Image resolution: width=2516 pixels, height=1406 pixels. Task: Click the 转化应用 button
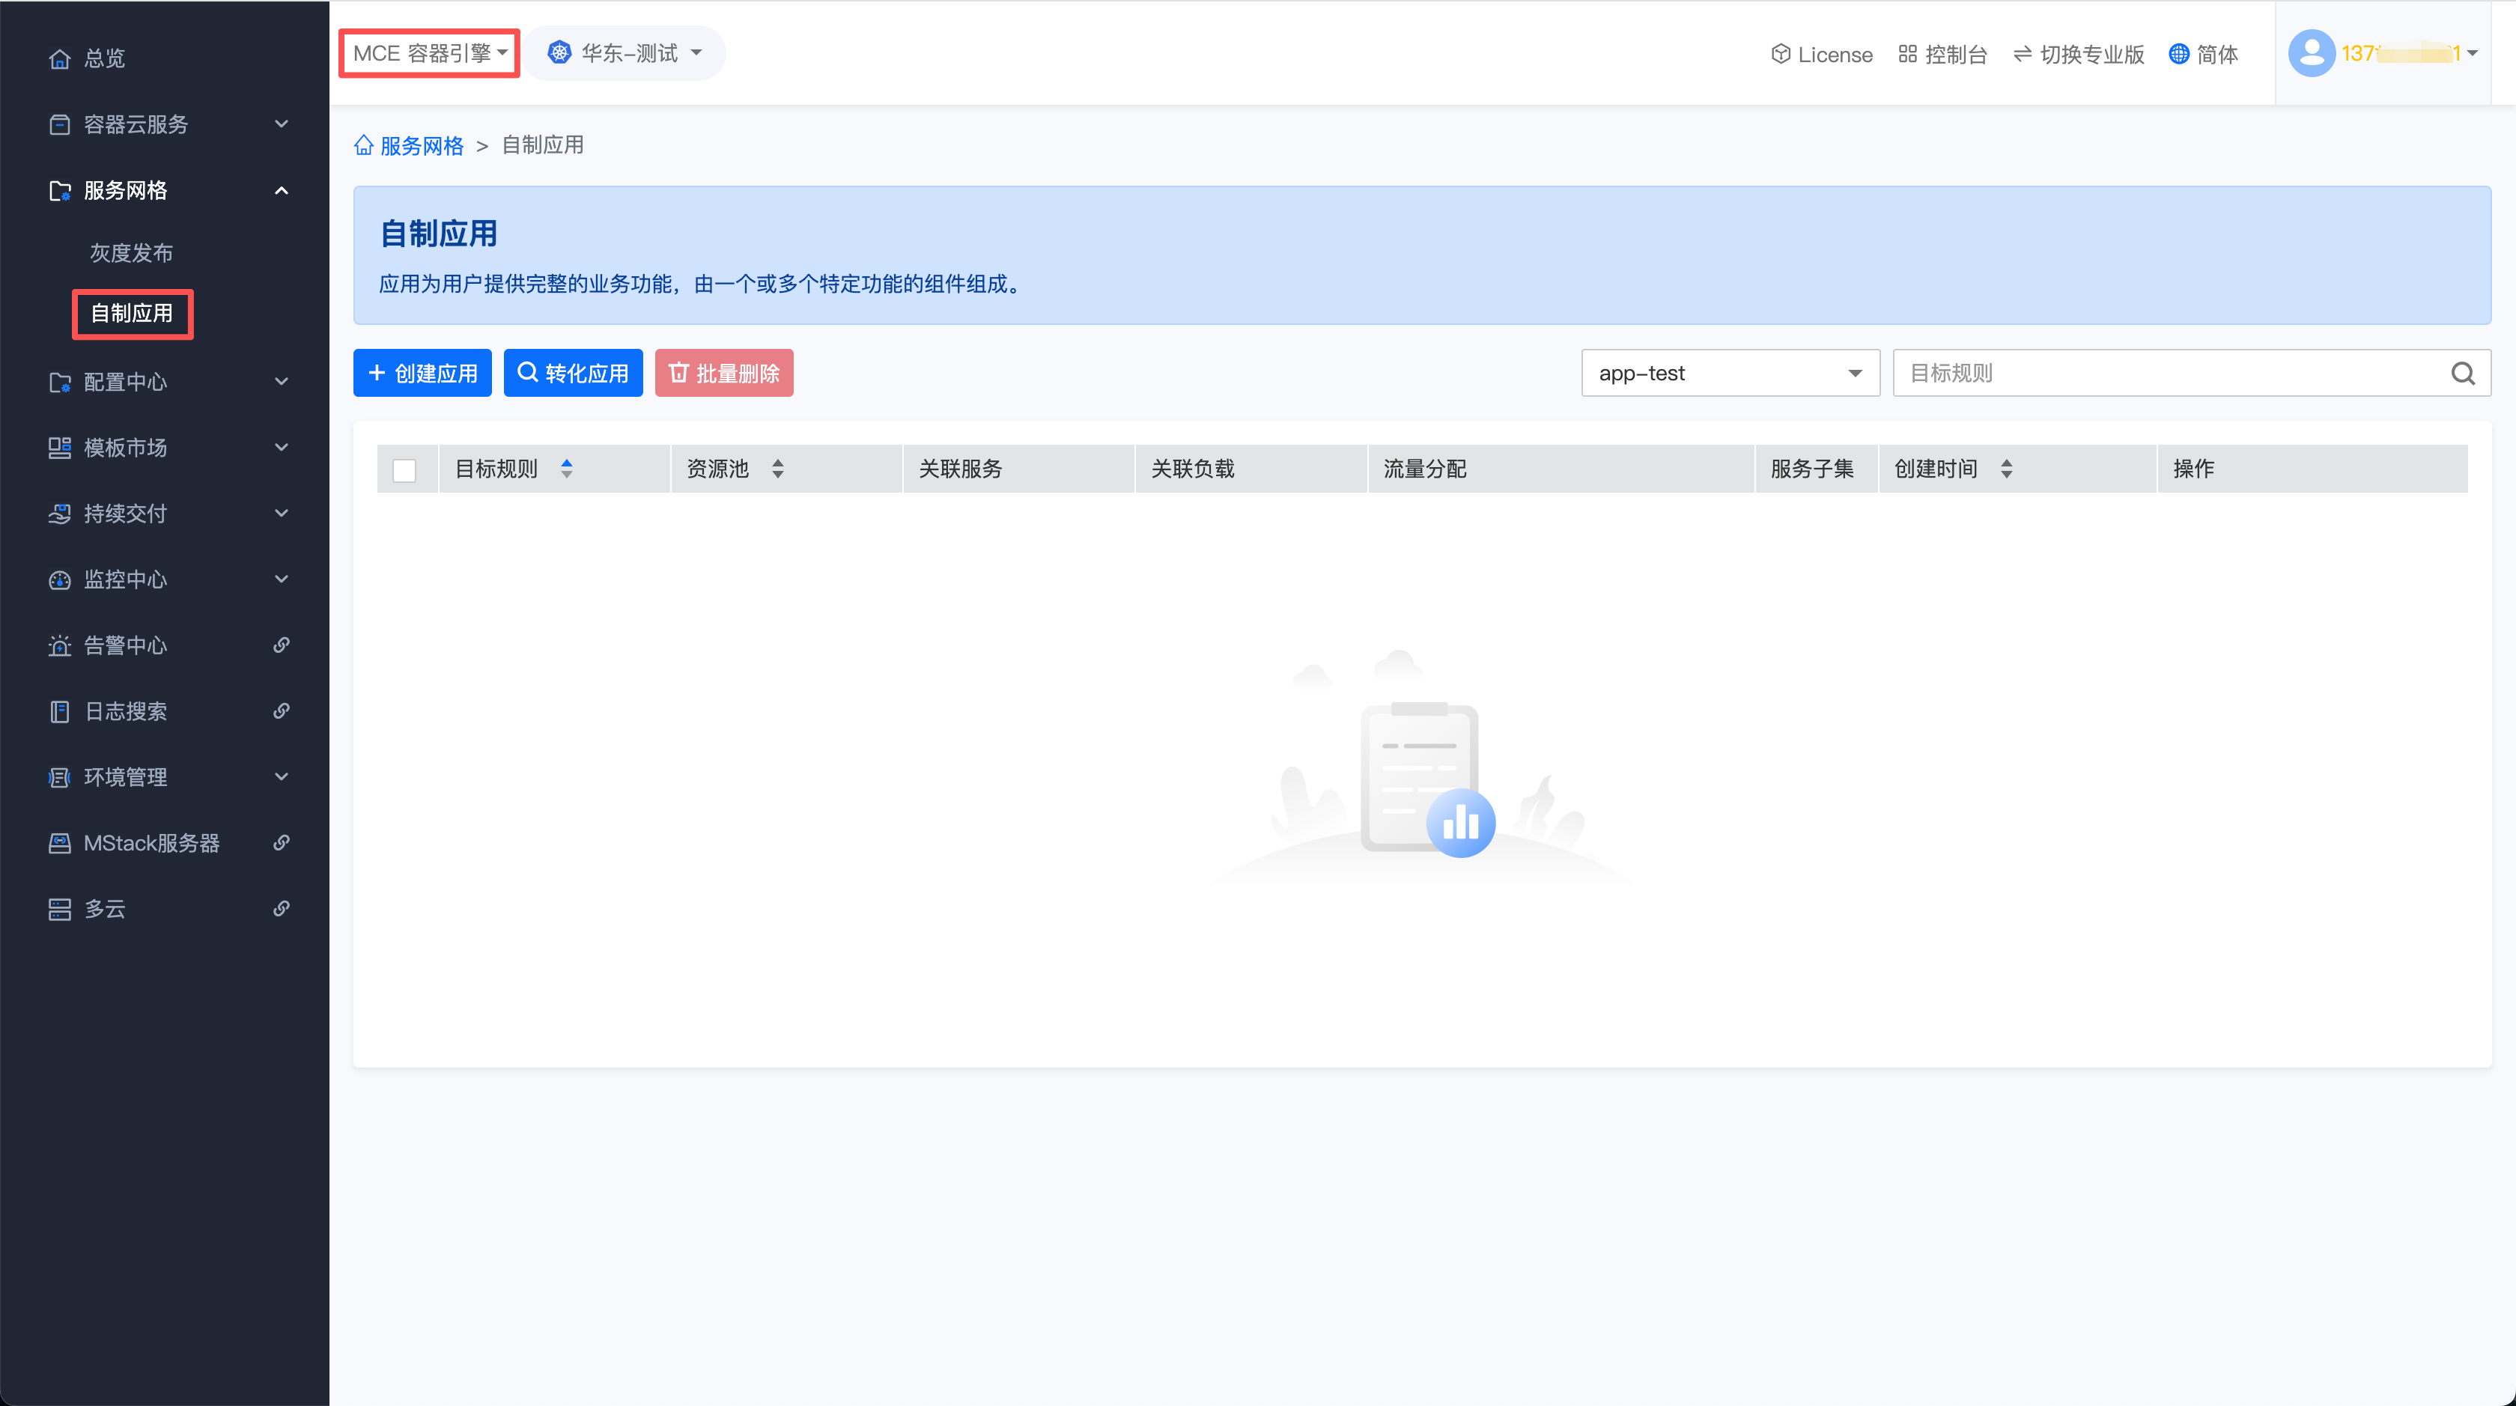click(574, 373)
